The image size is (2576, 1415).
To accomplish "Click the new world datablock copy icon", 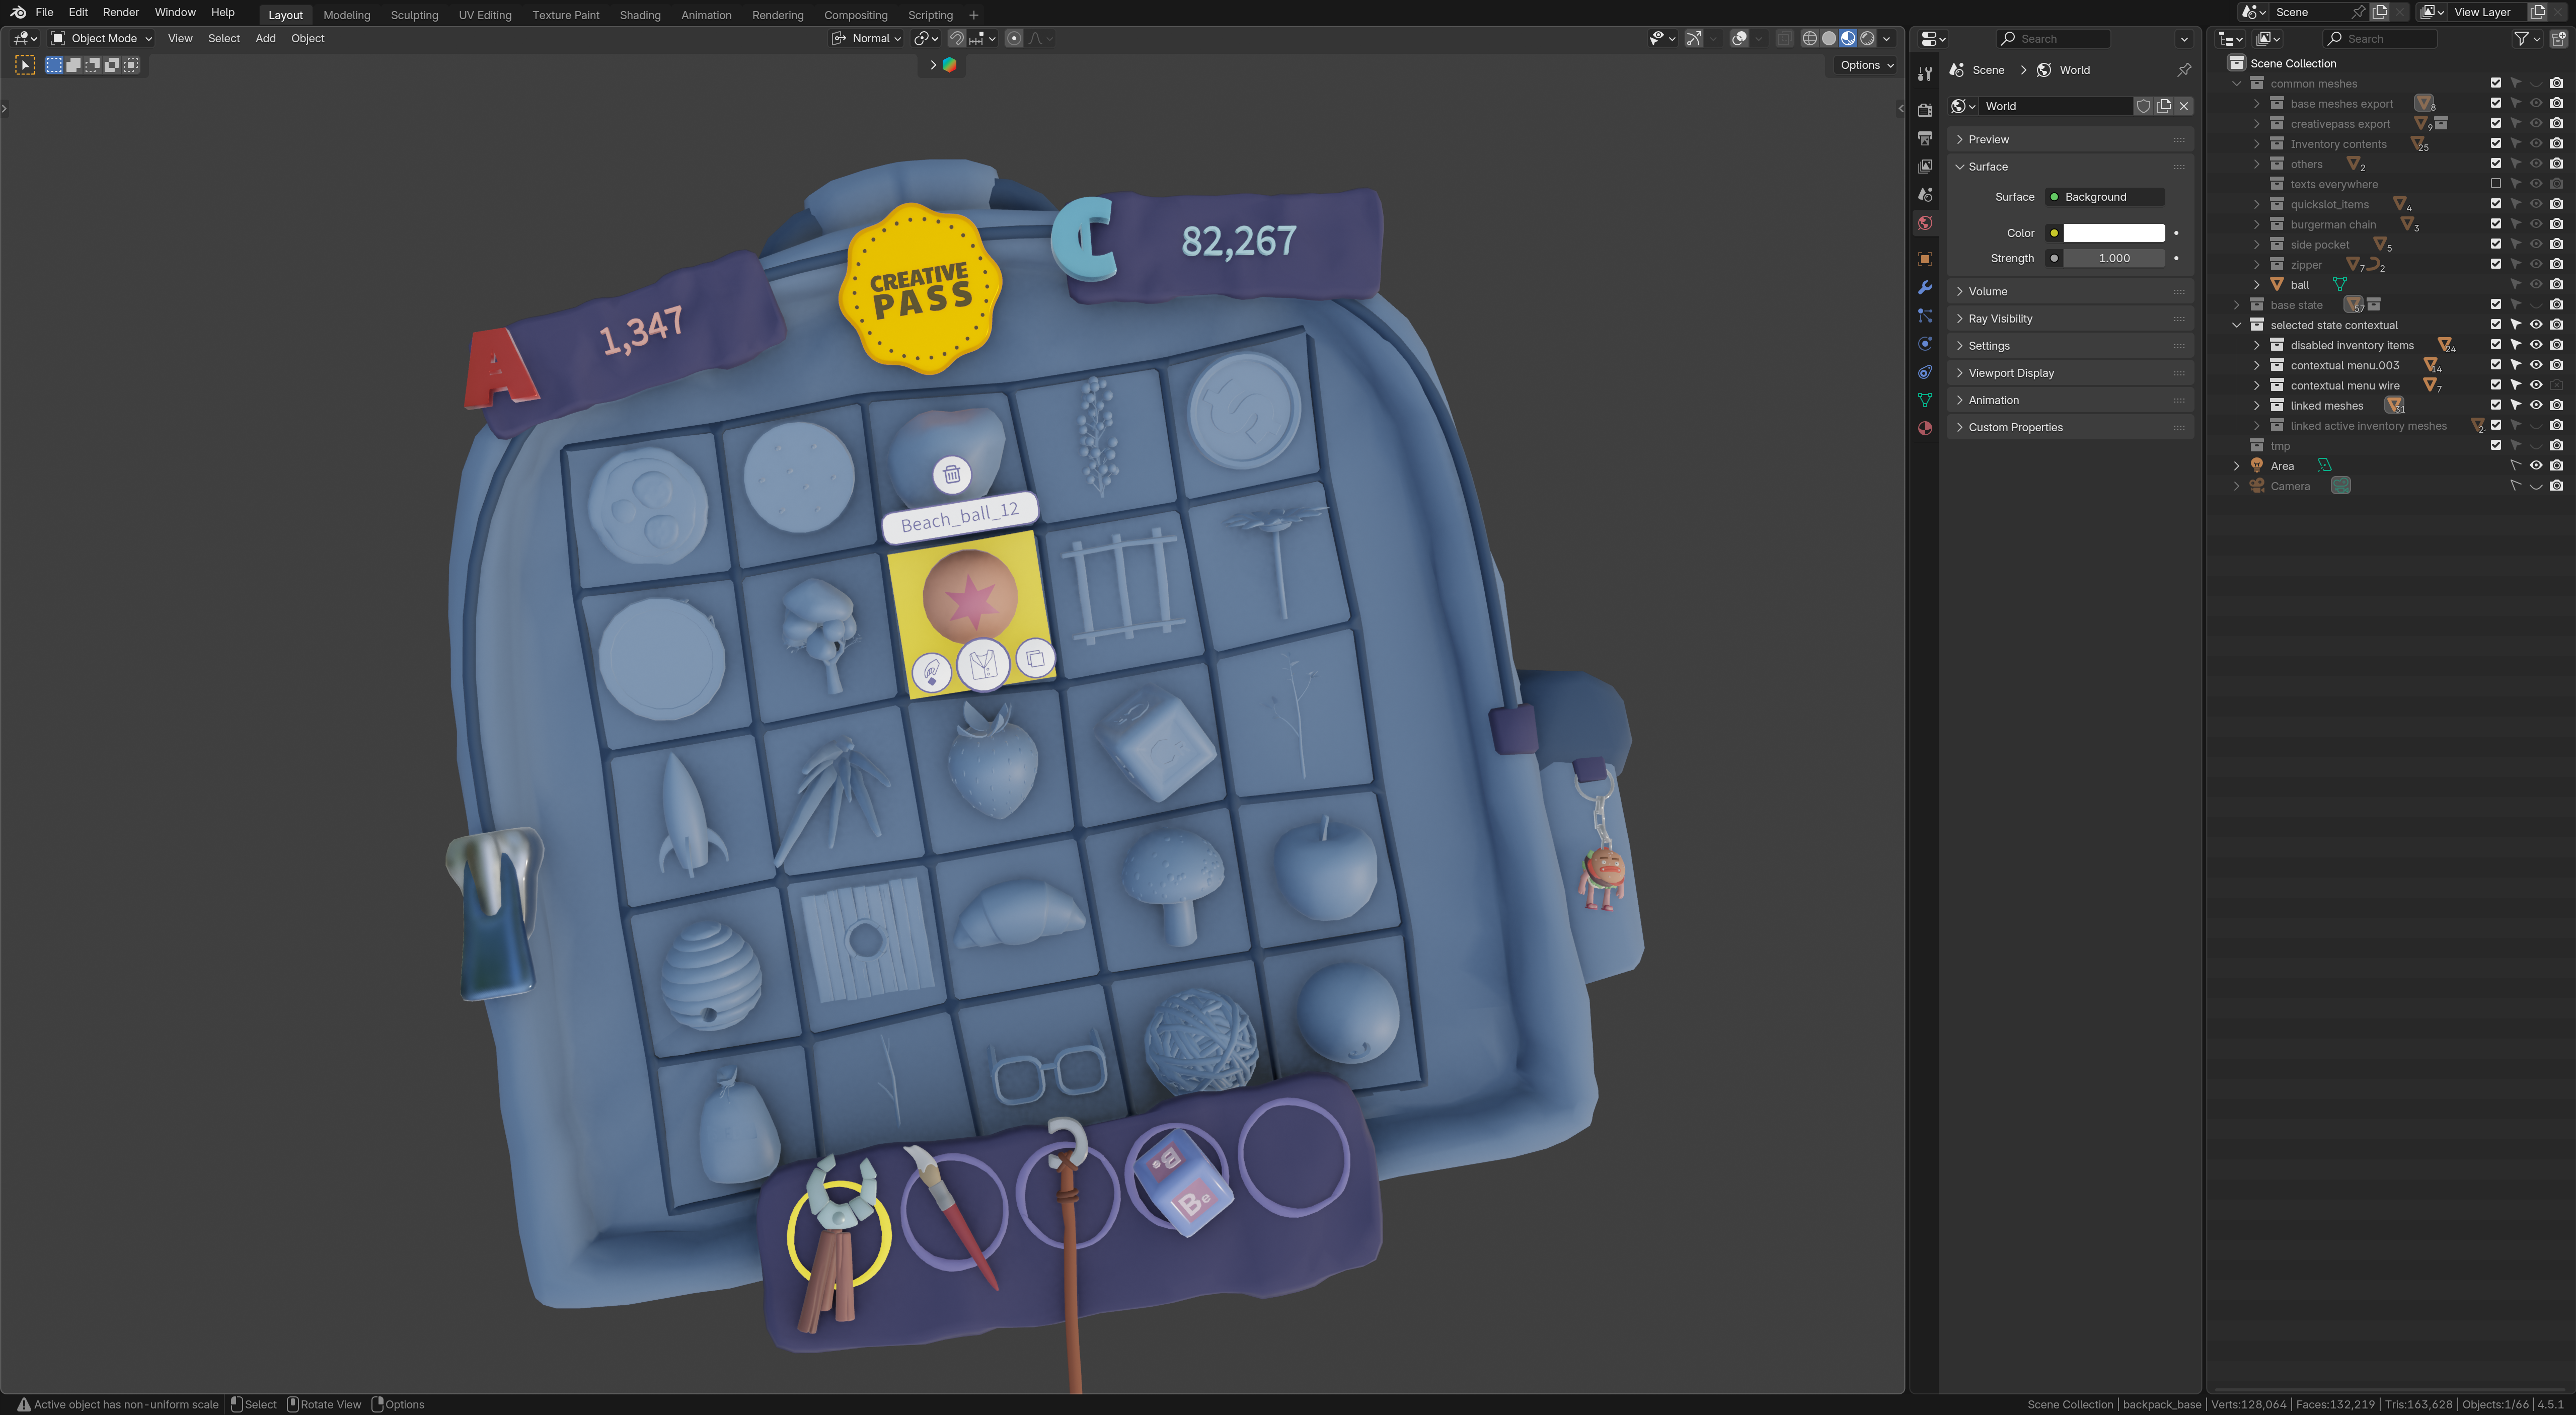I will (x=2164, y=106).
